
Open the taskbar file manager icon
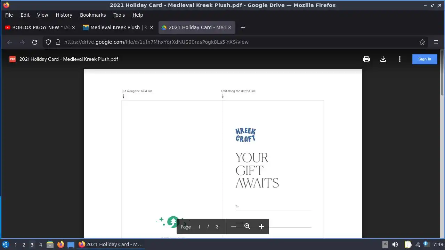point(50,244)
